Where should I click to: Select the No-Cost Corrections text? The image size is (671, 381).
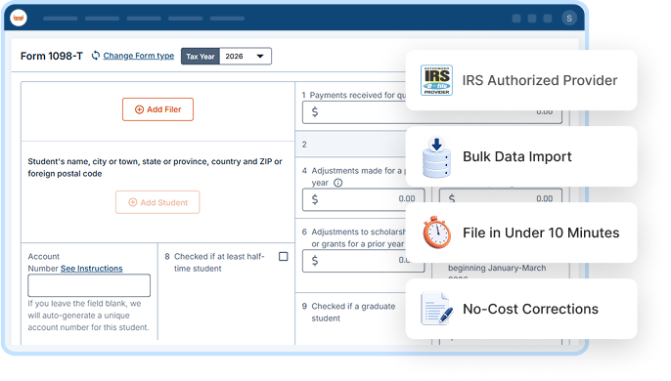tap(530, 309)
